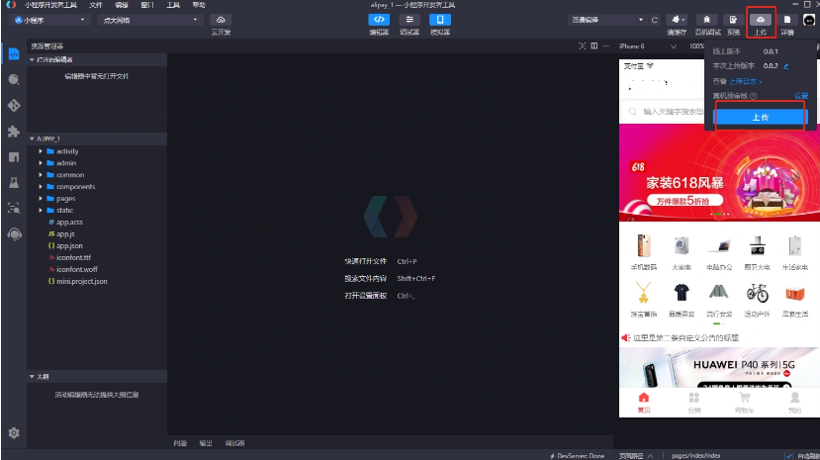
Task: Tap the 分类 category tab in simulator
Action: [694, 403]
